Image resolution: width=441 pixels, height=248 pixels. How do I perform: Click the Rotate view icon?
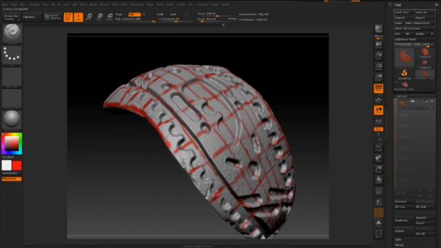(378, 180)
